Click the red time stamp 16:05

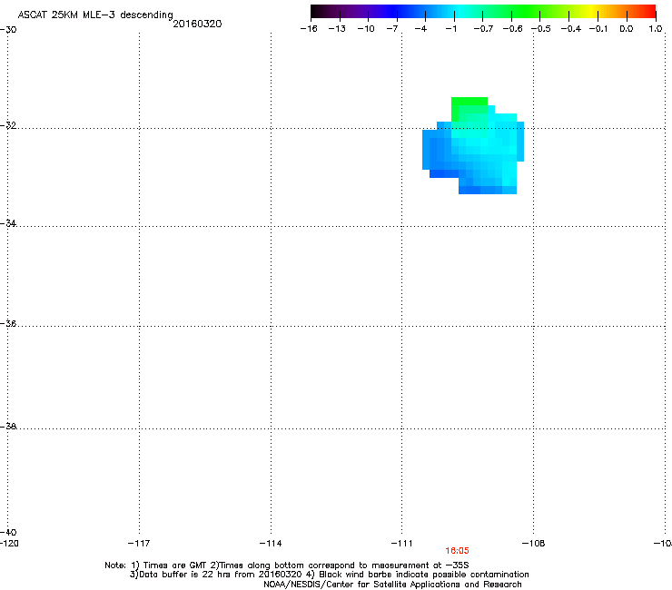[457, 551]
